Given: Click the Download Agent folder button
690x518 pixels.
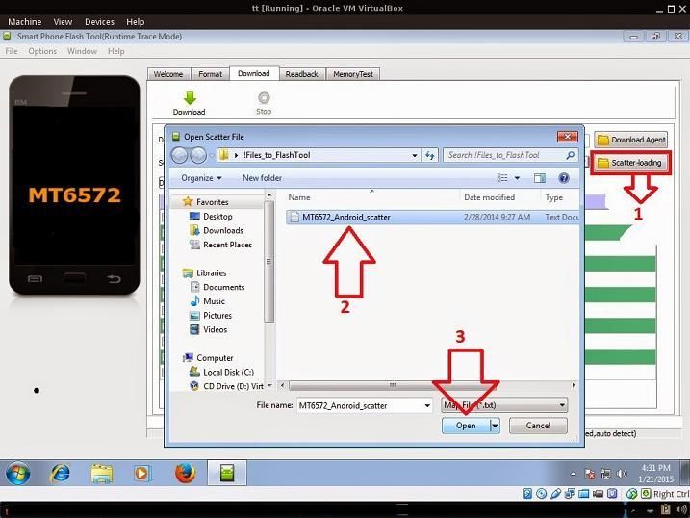Looking at the screenshot, I should tap(630, 140).
